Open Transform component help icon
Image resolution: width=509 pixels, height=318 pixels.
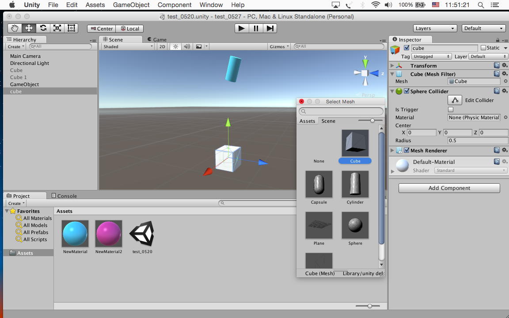(x=496, y=65)
